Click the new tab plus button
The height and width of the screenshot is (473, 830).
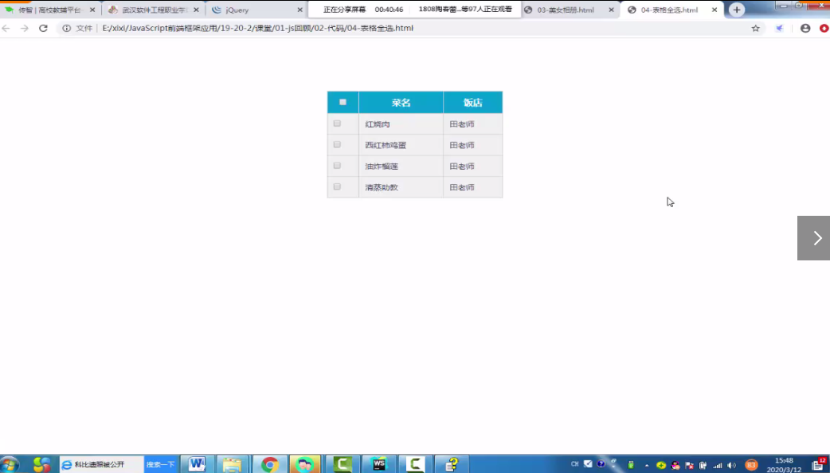tap(737, 10)
